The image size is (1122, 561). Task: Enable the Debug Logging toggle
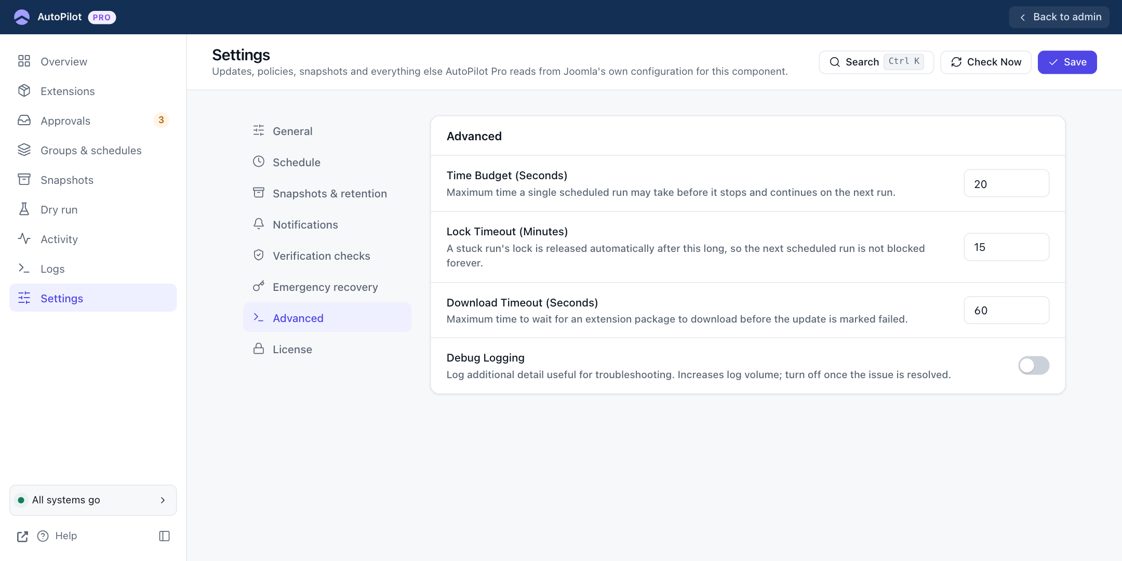1034,366
